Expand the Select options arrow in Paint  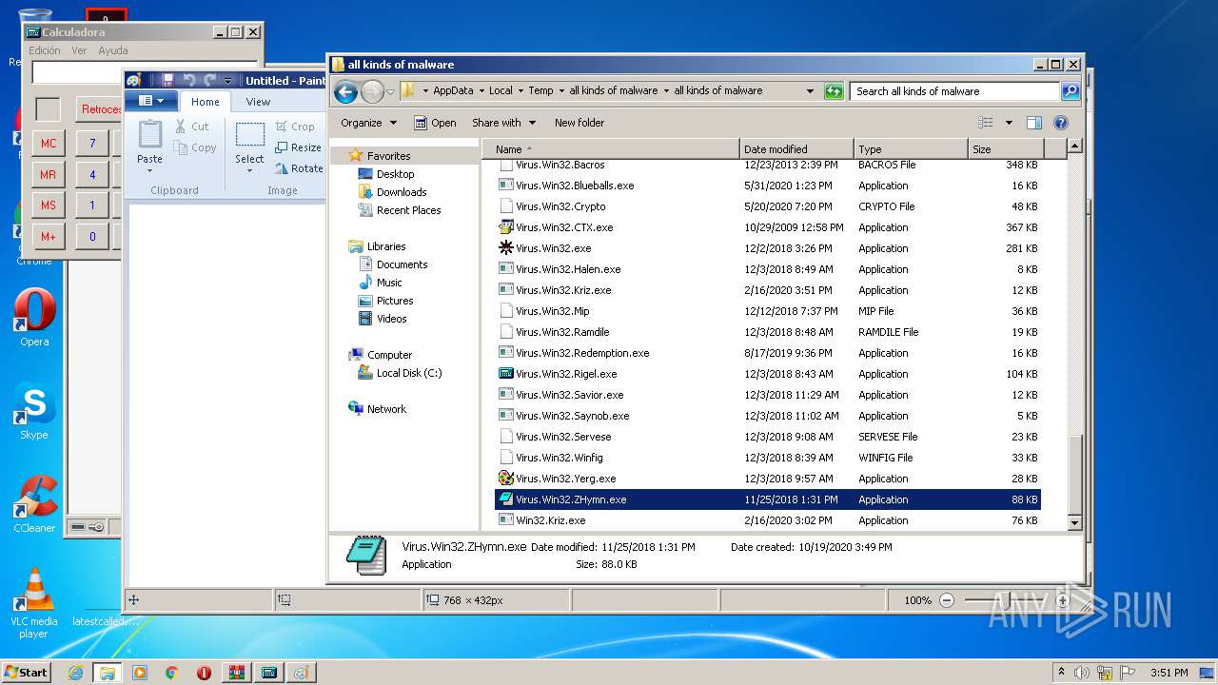(249, 170)
